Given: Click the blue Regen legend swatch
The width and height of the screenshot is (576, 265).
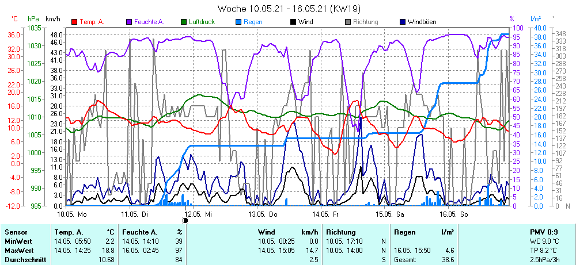Looking at the screenshot, I should coord(239,22).
